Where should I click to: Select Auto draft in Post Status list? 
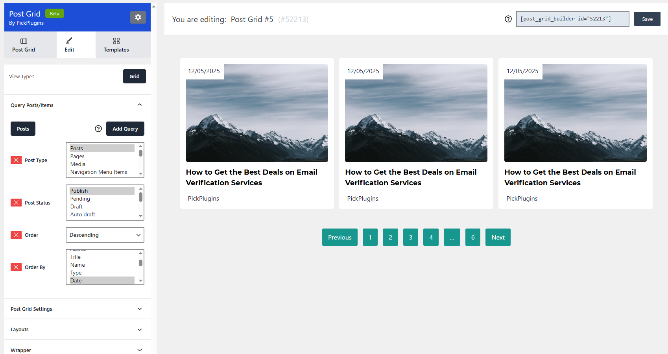click(x=102, y=214)
